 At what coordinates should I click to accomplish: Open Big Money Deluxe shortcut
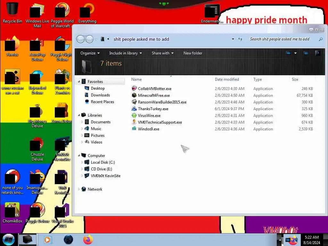[37, 115]
